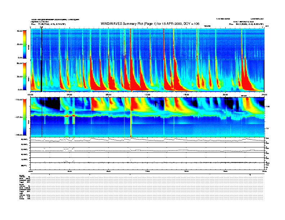Click the 10 tick label right of TNR panel

pos(267,129)
